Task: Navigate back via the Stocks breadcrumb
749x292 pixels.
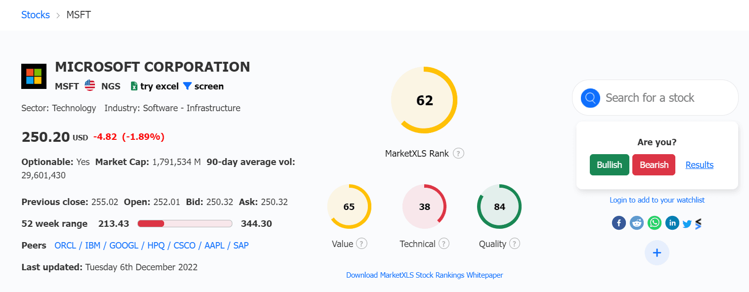Action: point(35,15)
